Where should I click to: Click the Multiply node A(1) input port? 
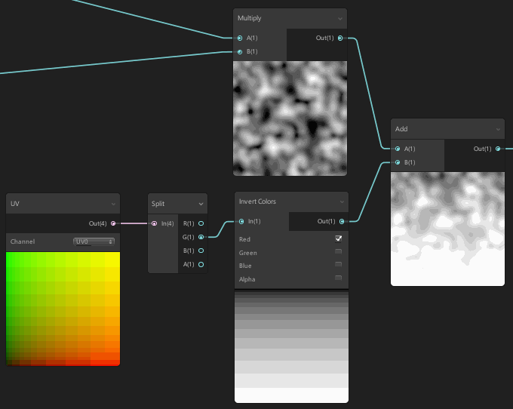tap(240, 38)
